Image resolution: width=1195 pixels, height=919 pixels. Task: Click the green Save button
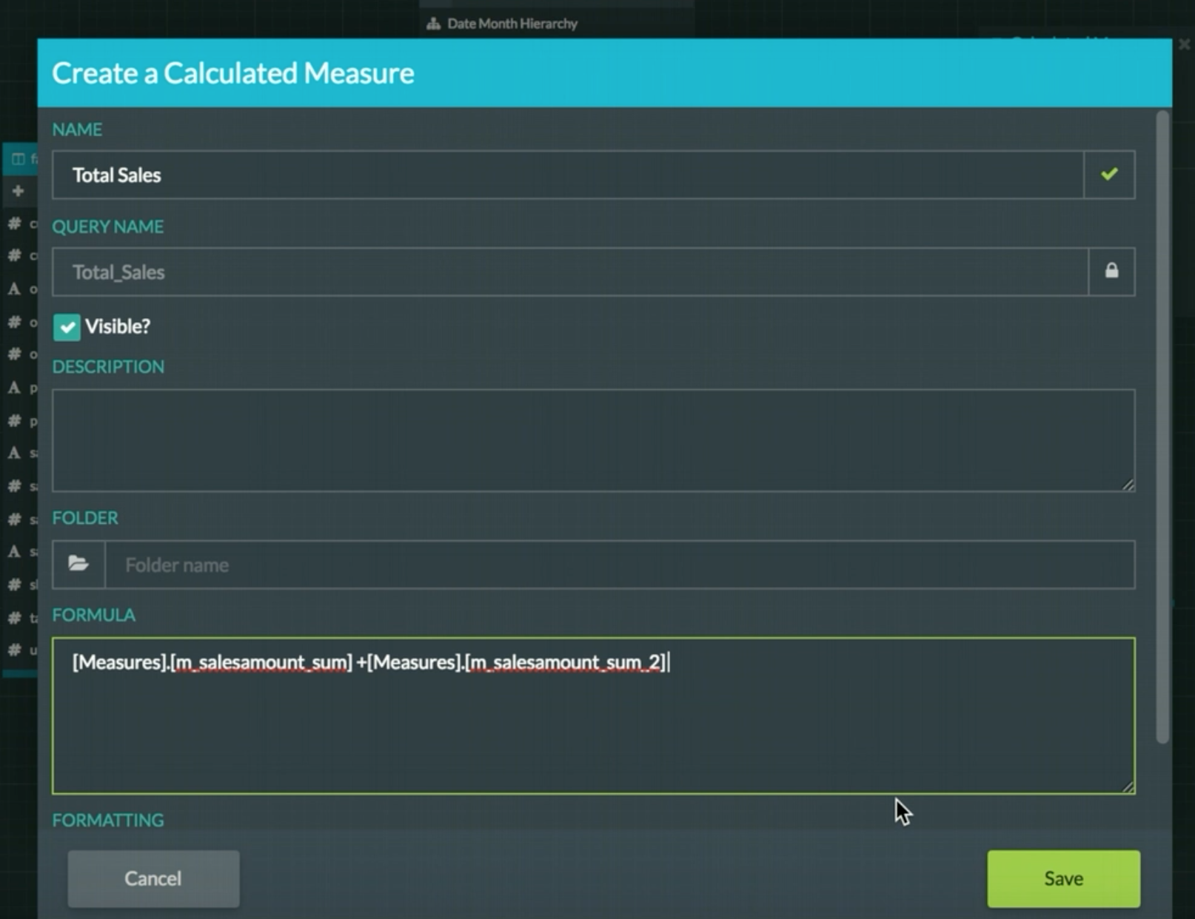(1063, 878)
